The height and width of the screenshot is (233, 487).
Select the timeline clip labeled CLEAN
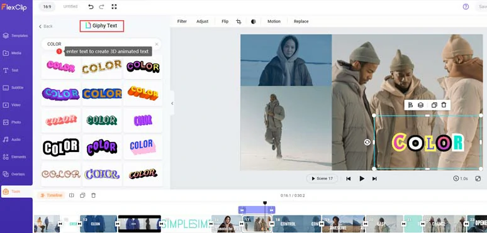98,224
